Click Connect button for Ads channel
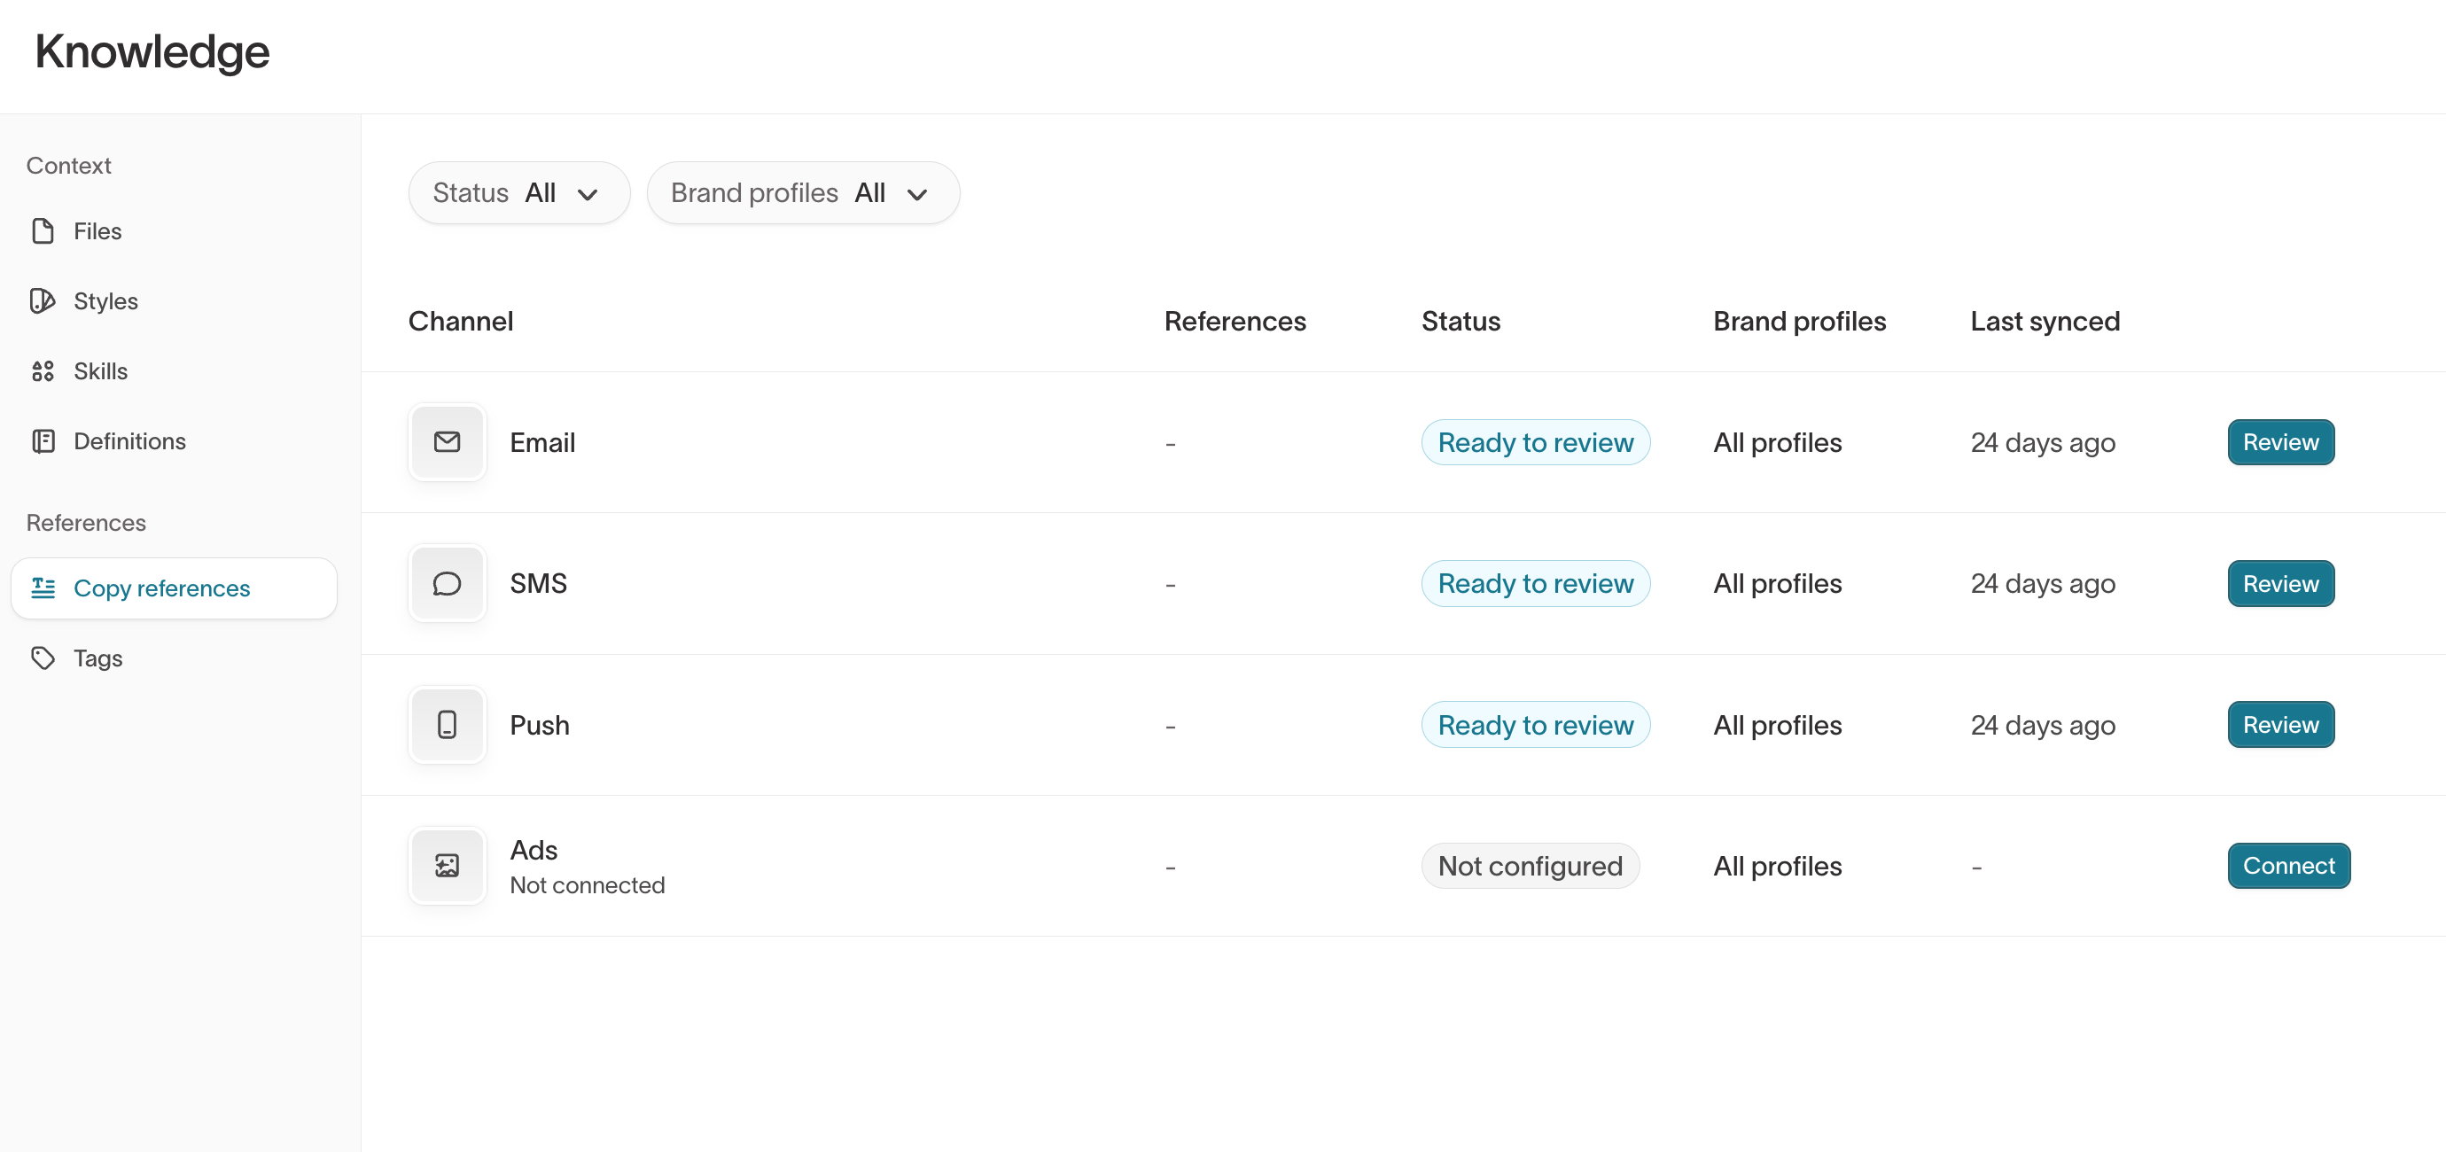Viewport: 2446px width, 1152px height. [2288, 866]
